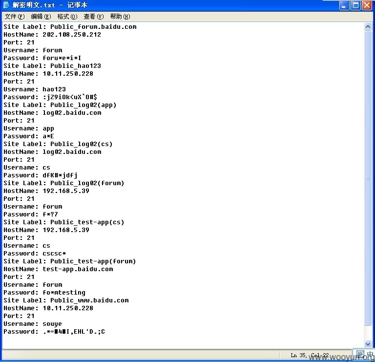This screenshot has height=362, width=375.
Task: Open the 编辑(E) menu
Action: tap(41, 17)
